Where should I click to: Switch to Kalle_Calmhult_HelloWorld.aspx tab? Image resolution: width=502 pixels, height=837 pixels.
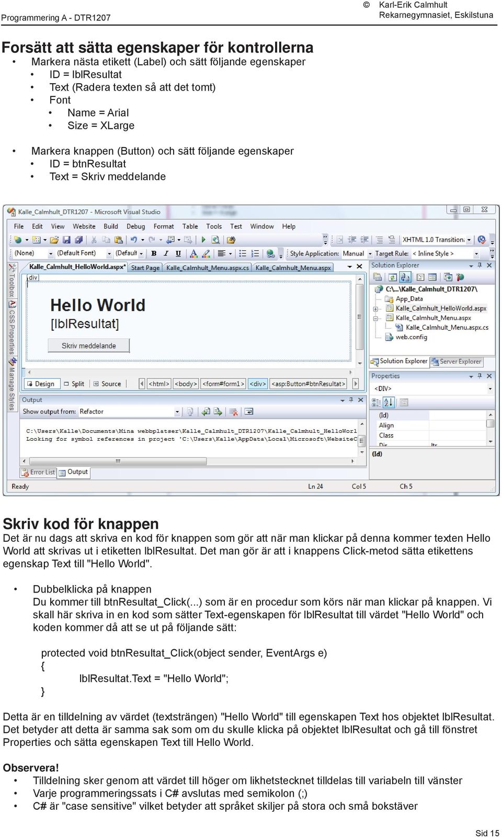pyautogui.click(x=77, y=267)
